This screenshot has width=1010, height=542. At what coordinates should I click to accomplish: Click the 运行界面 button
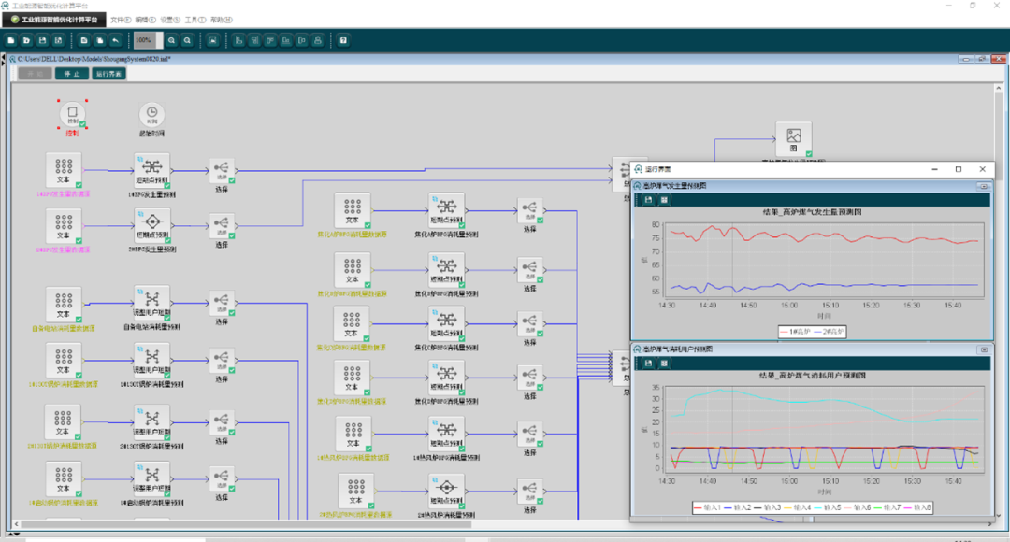[x=108, y=73]
